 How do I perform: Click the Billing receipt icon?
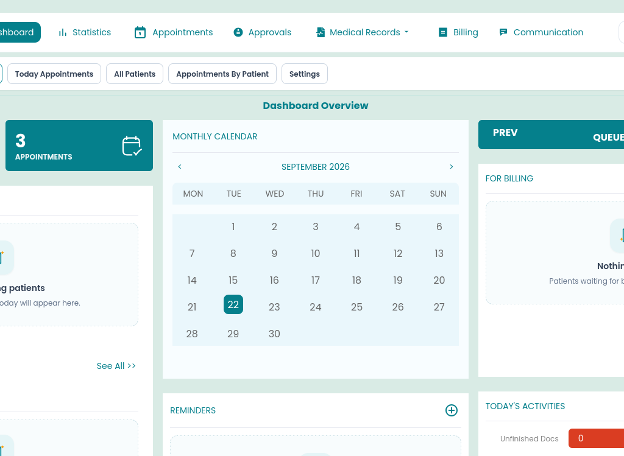pos(442,32)
